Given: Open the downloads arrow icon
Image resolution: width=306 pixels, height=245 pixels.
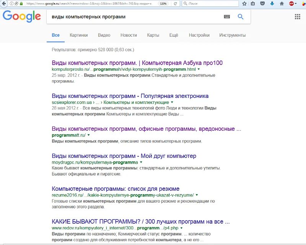Looking at the screenshot, I should pyautogui.click(x=272, y=3).
